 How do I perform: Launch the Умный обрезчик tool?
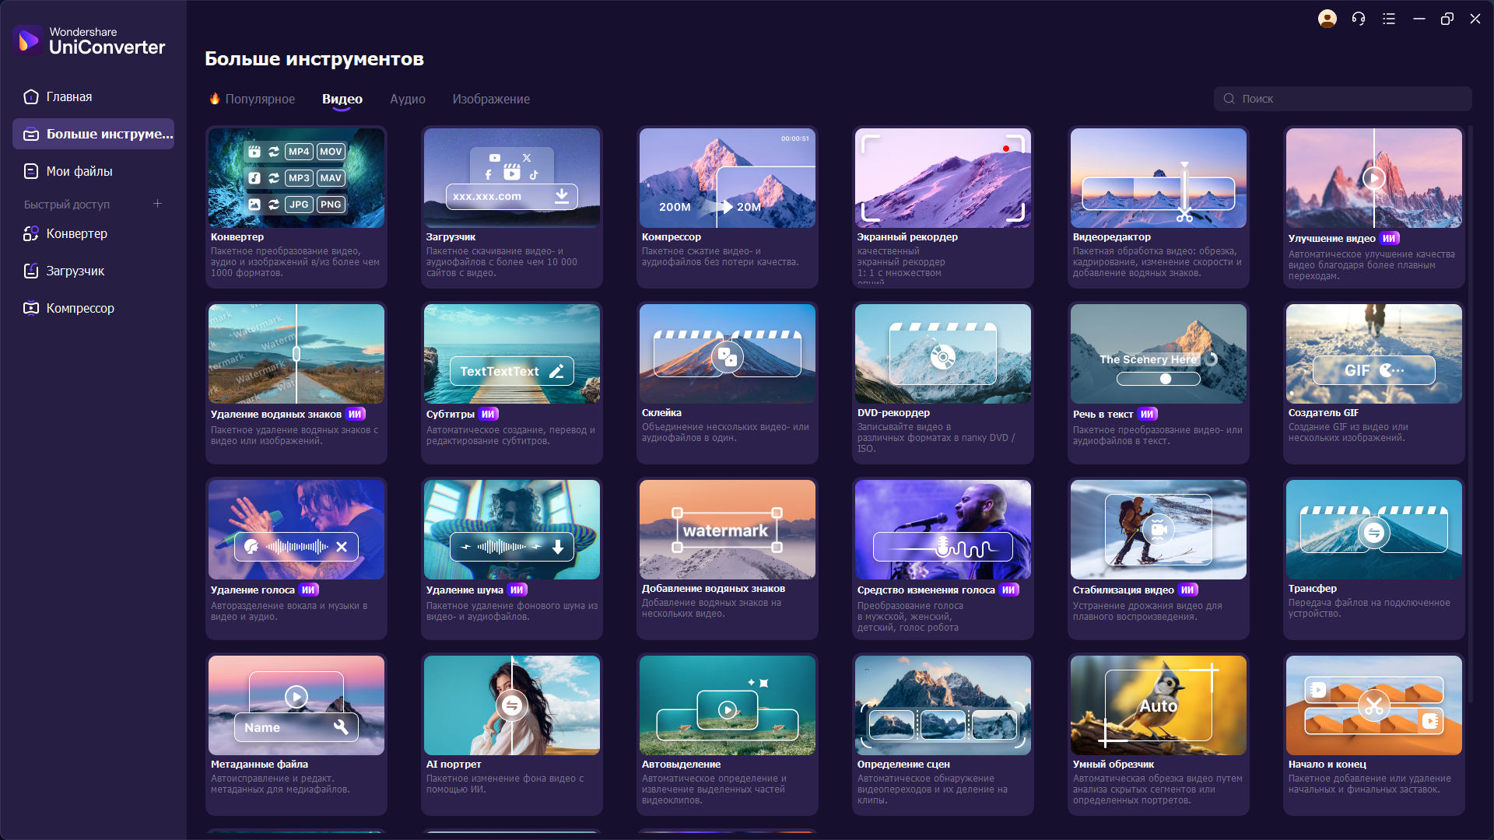(1158, 734)
